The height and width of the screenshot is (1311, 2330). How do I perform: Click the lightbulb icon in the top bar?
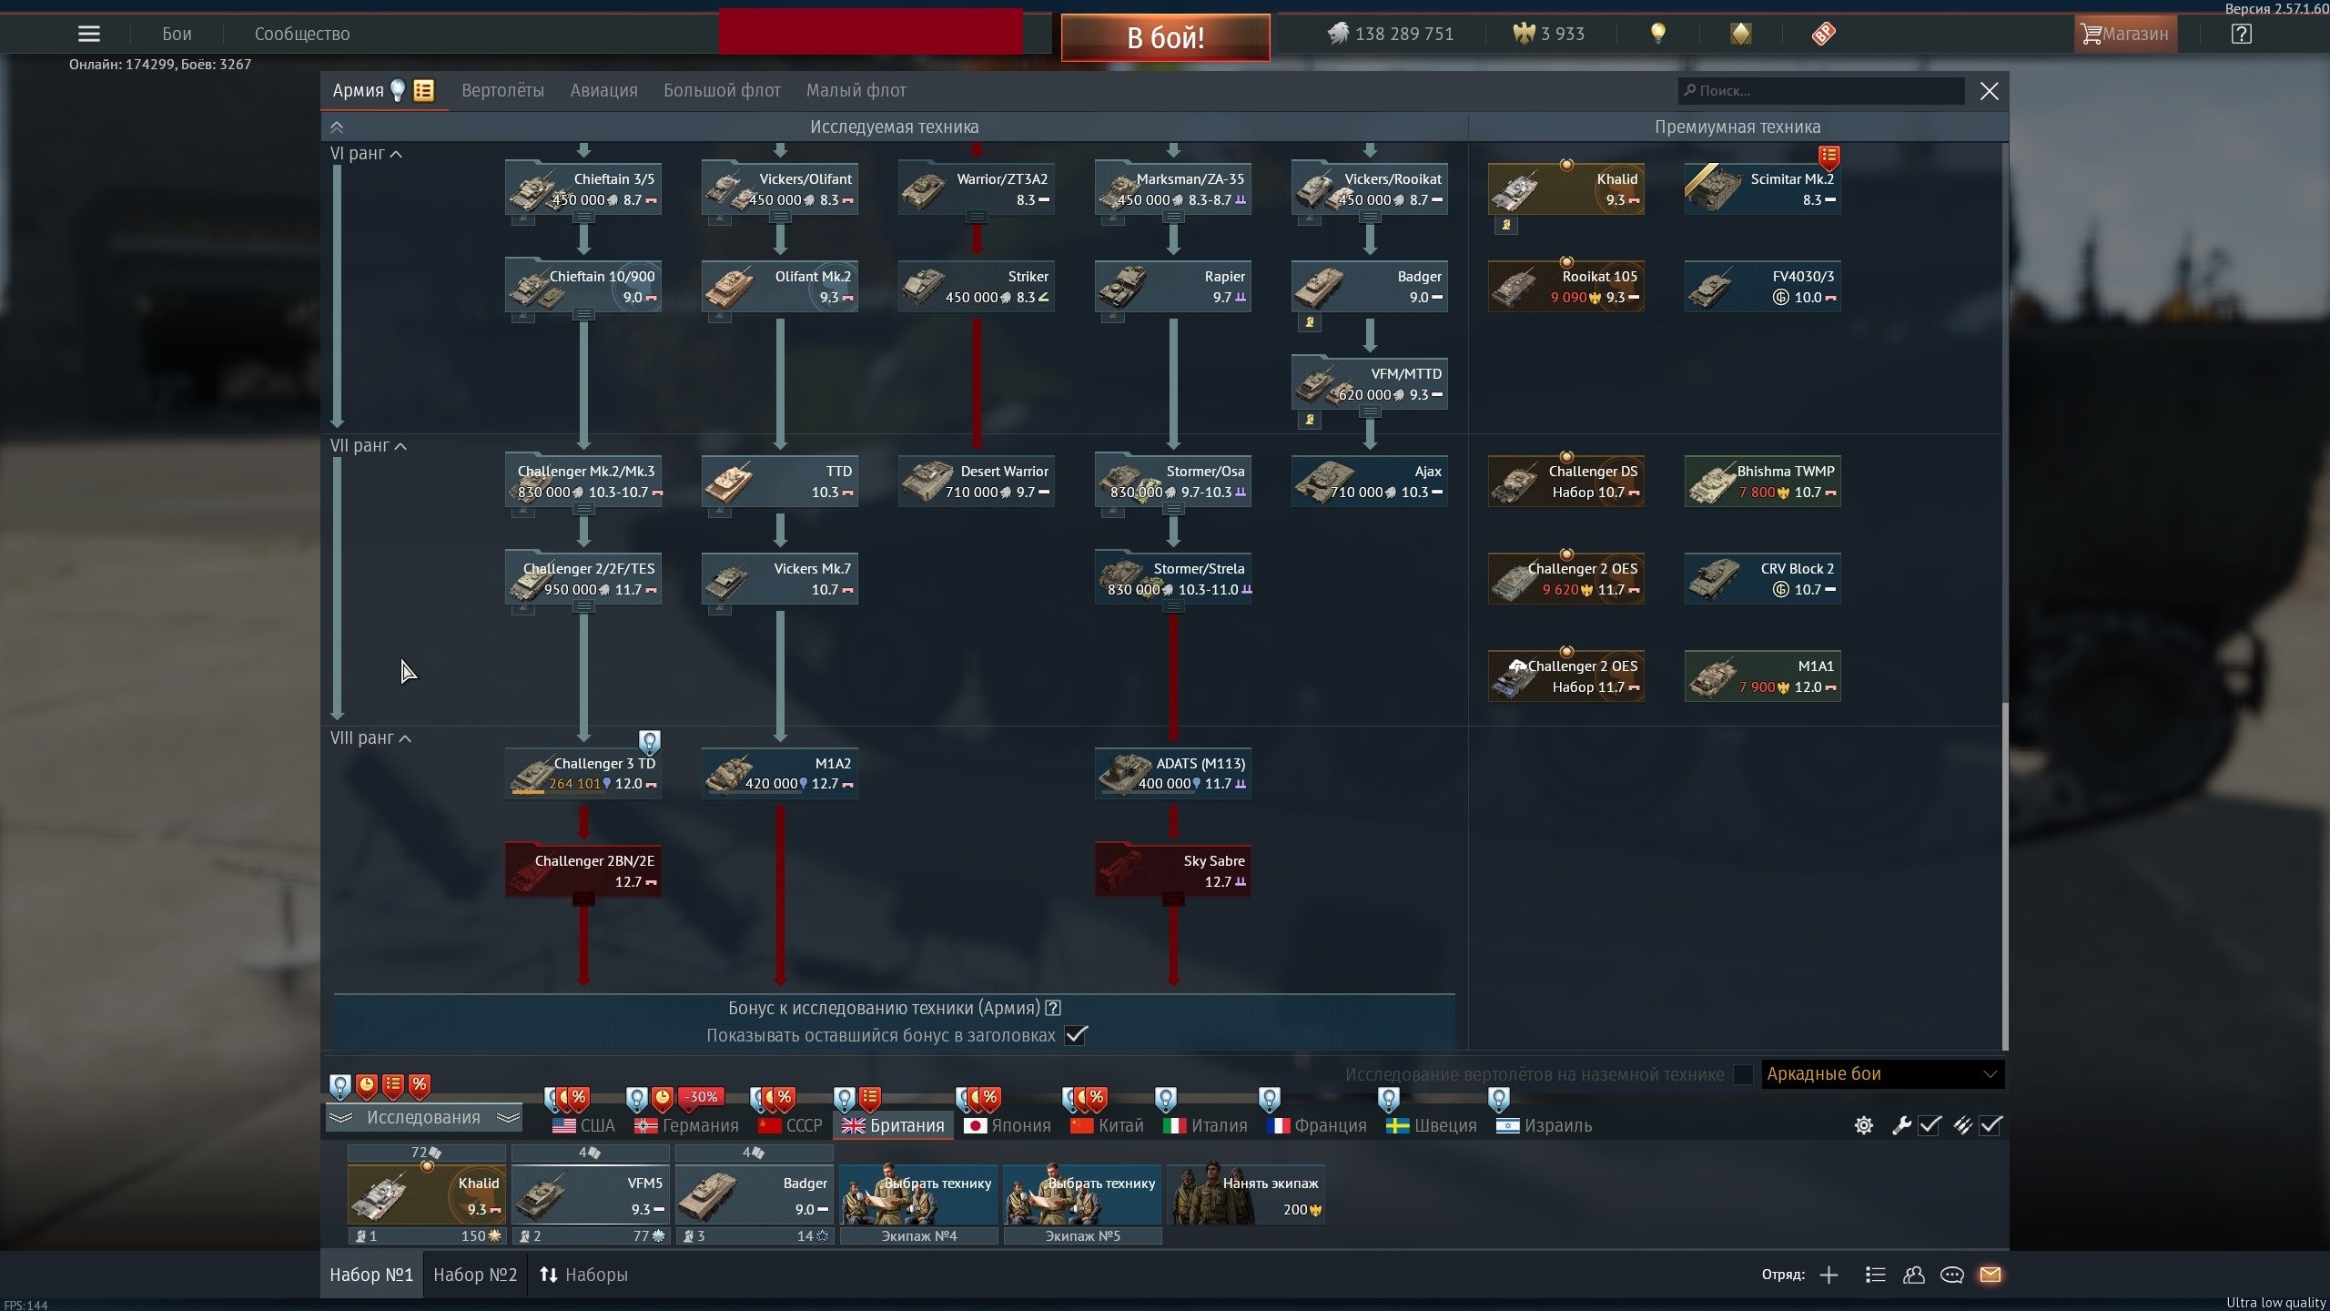click(x=1658, y=35)
